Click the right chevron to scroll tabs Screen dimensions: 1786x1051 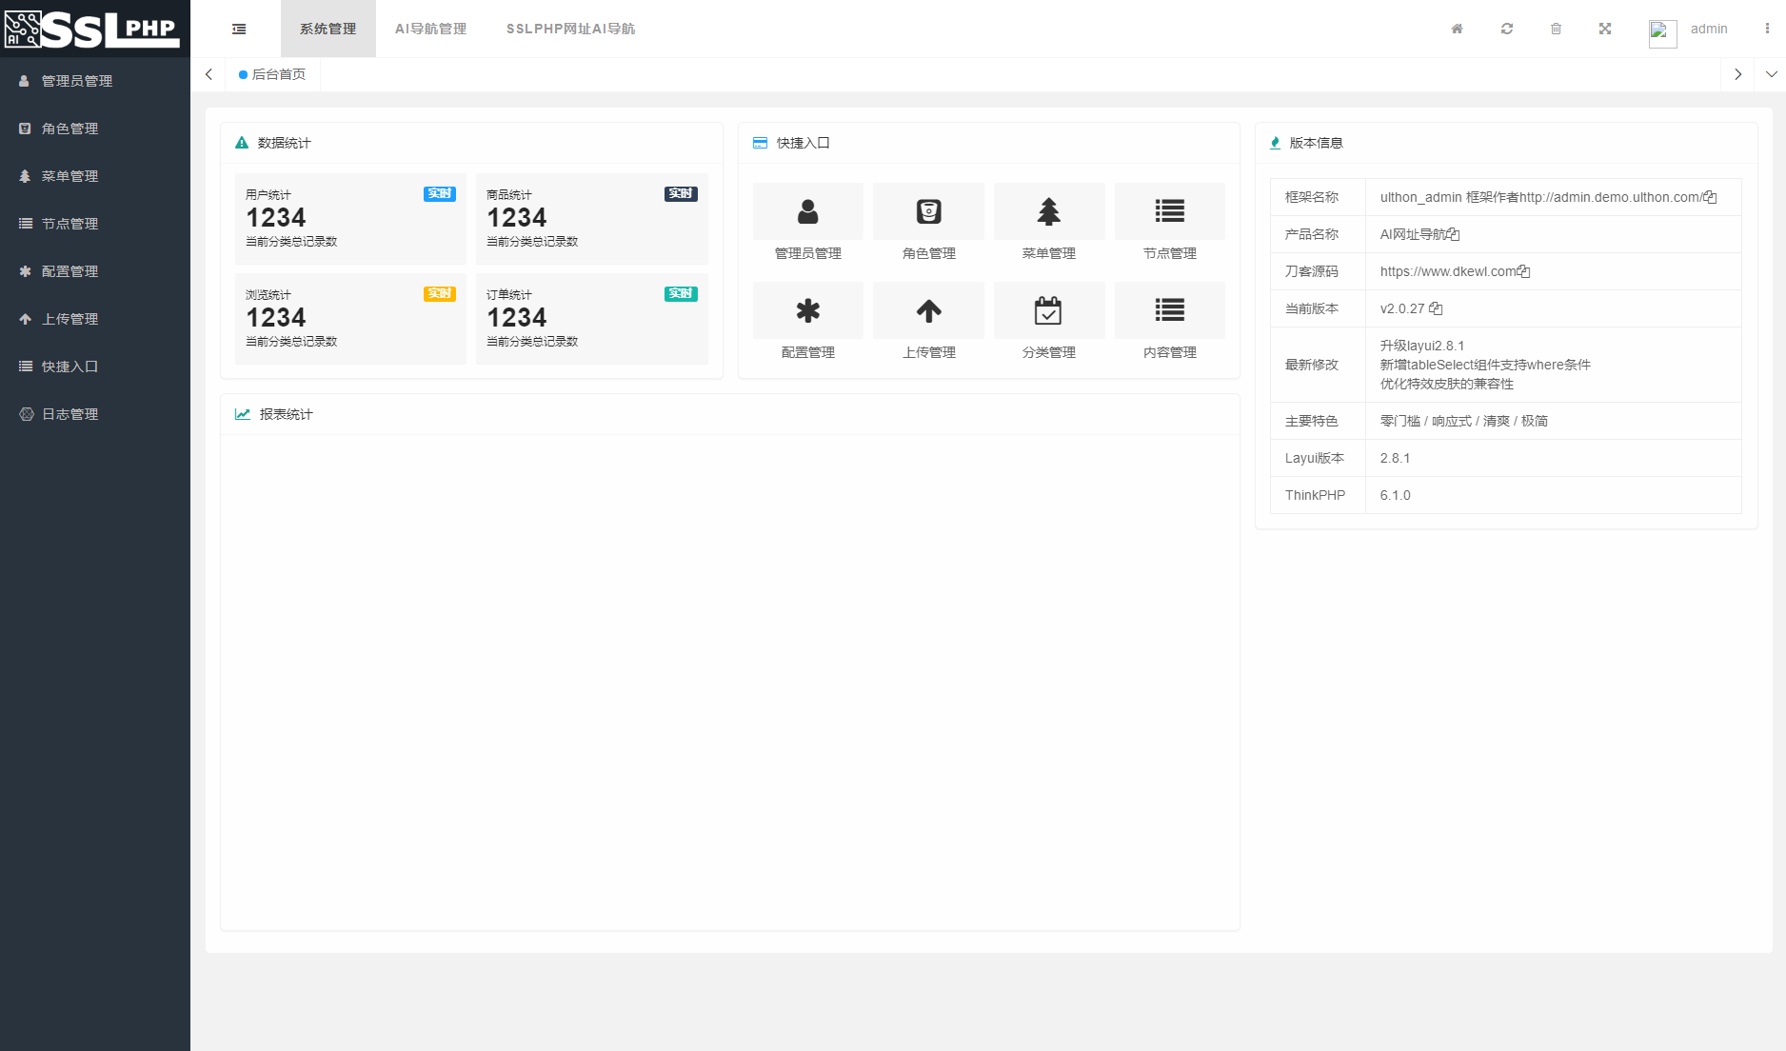[x=1738, y=74]
